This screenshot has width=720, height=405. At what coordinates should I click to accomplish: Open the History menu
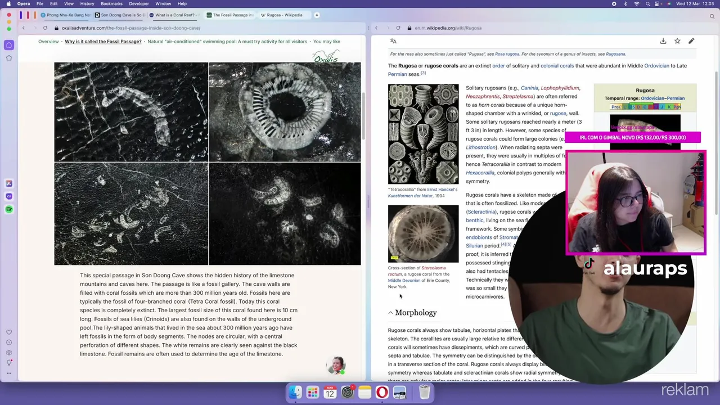pyautogui.click(x=87, y=3)
